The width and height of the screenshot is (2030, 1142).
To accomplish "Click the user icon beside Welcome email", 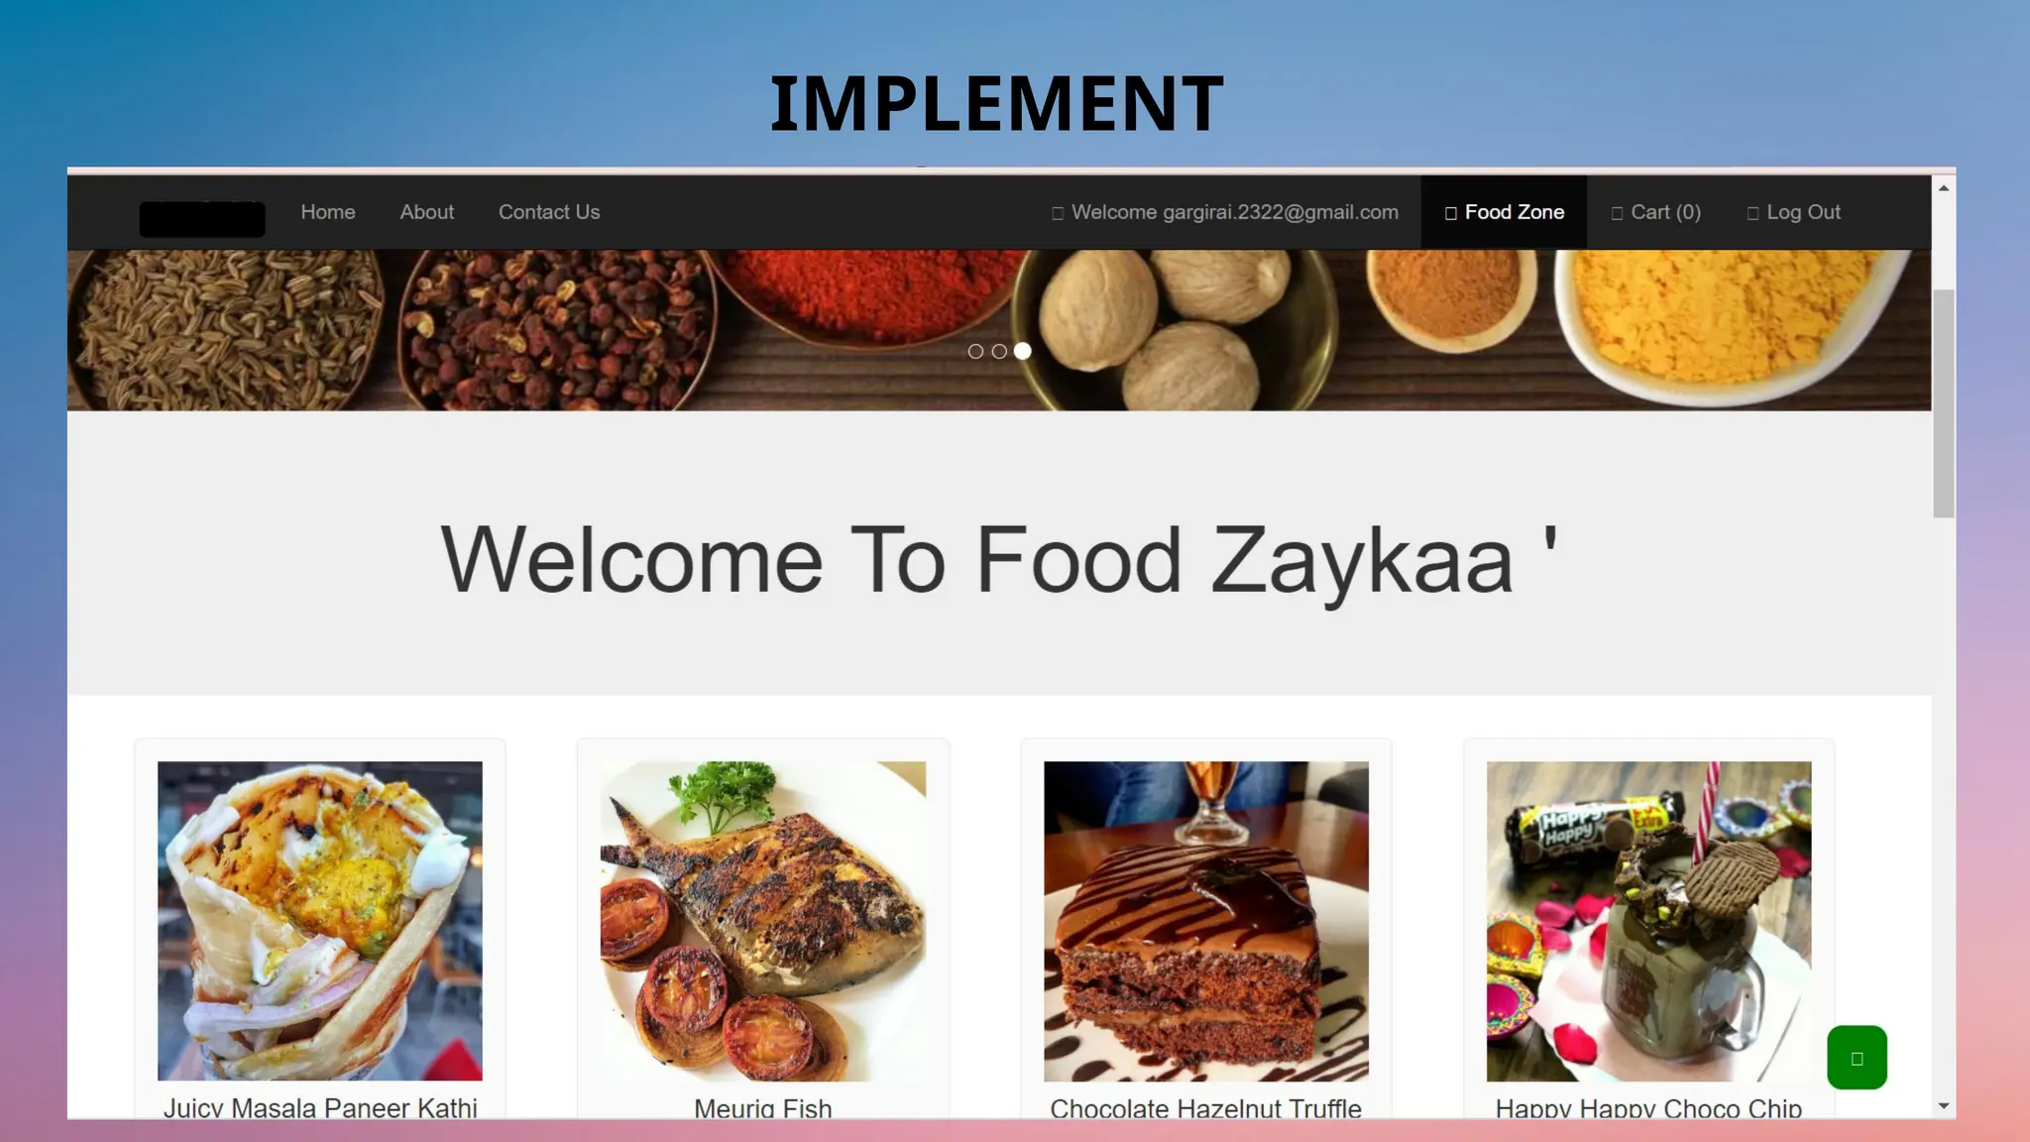I will pyautogui.click(x=1058, y=213).
